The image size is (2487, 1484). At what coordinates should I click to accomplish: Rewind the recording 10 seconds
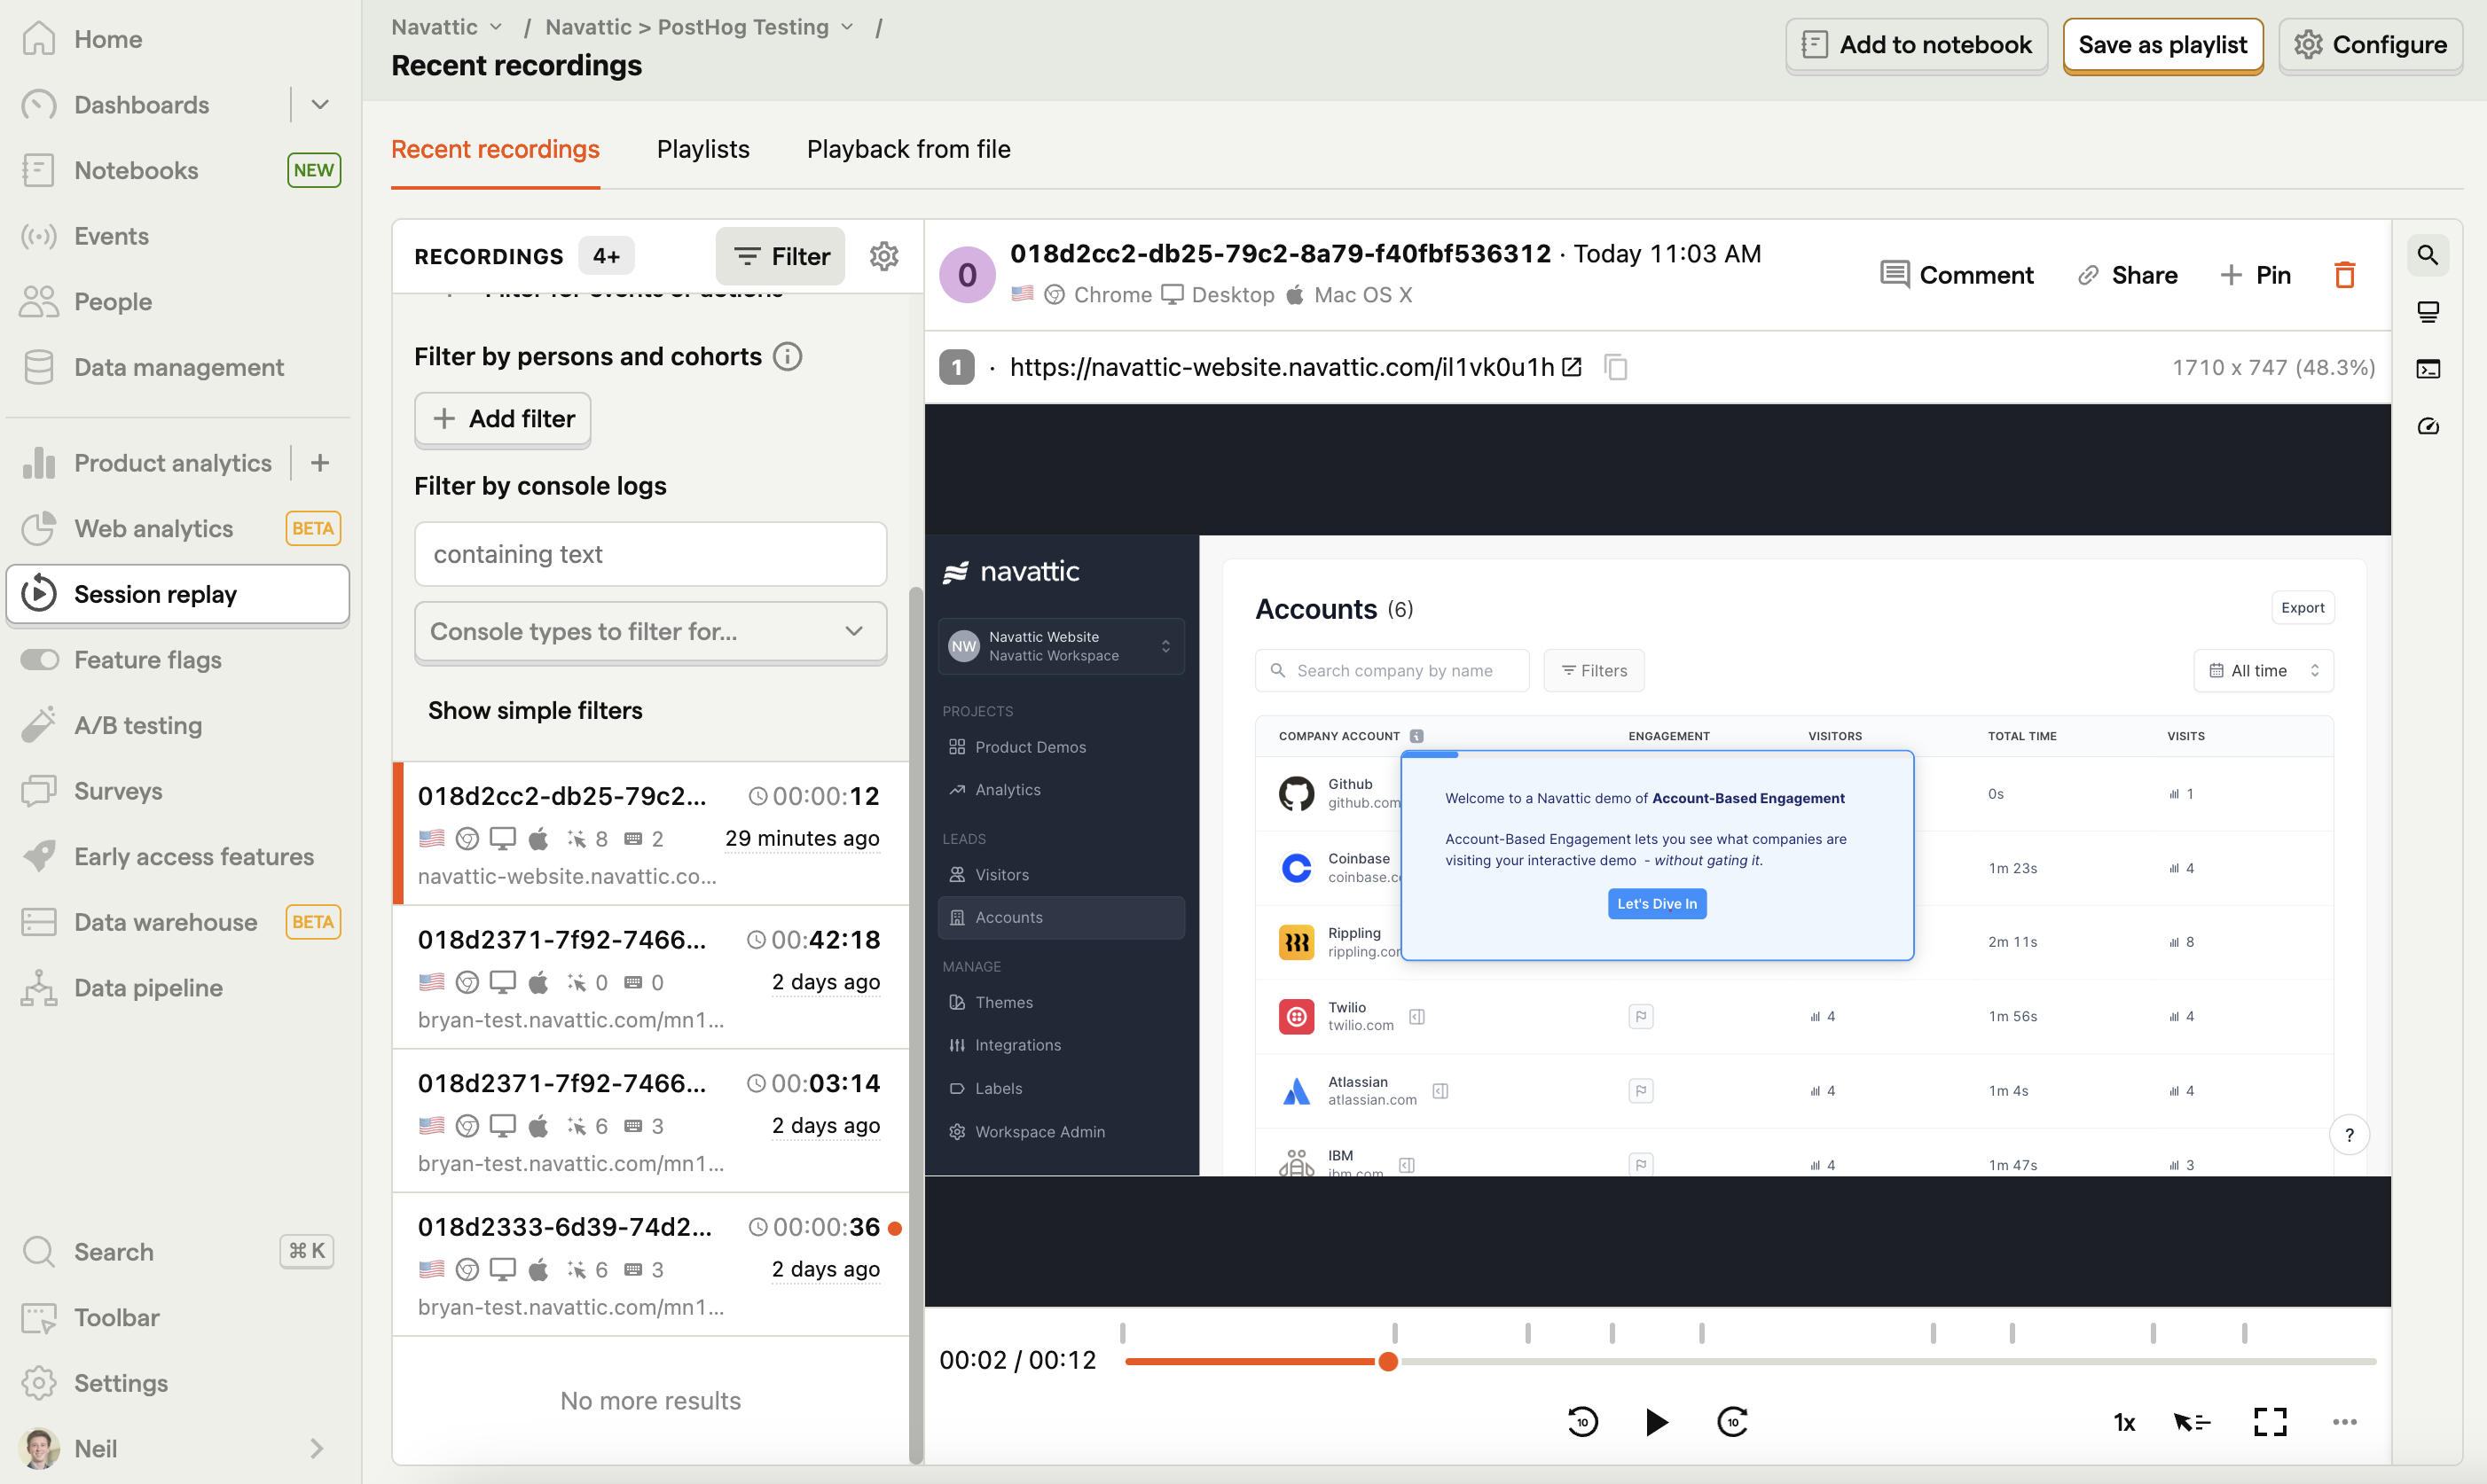[1581, 1421]
